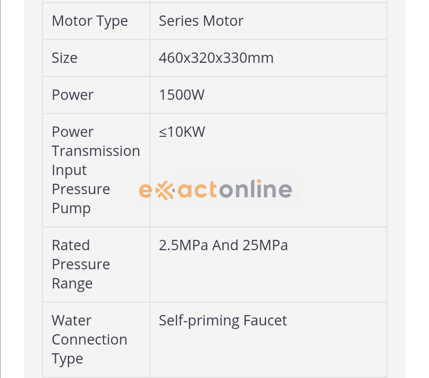Viewport: 429px width, 378px height.
Task: Select the '≤10KW' value cell
Action: [182, 132]
